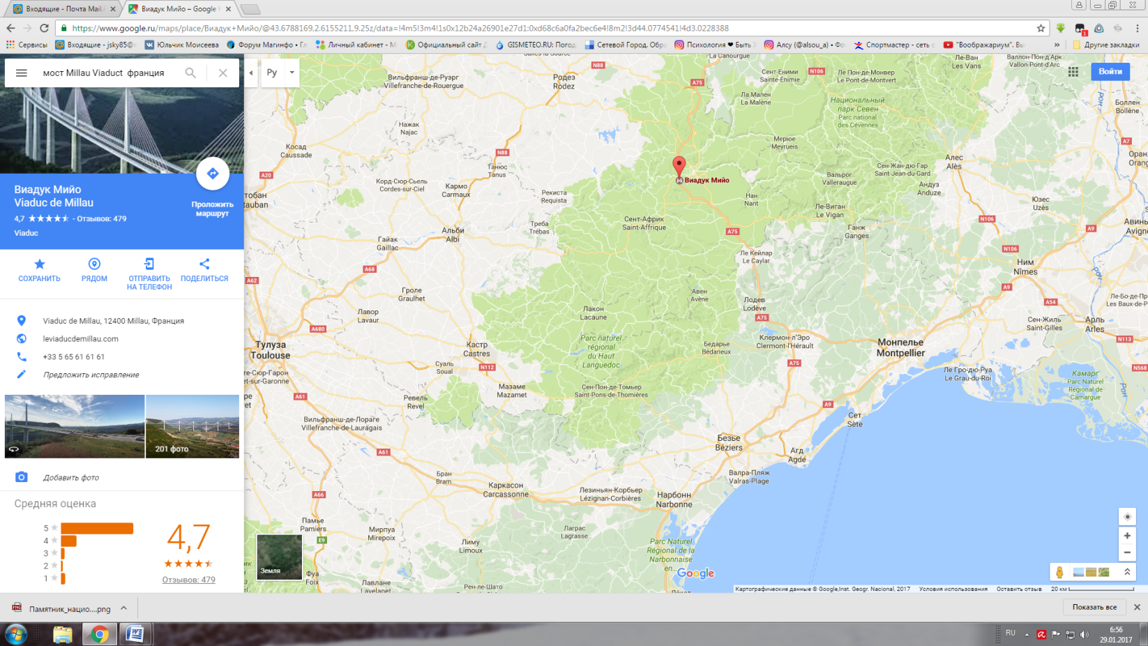Open File Explorer from taskbar

coord(63,634)
